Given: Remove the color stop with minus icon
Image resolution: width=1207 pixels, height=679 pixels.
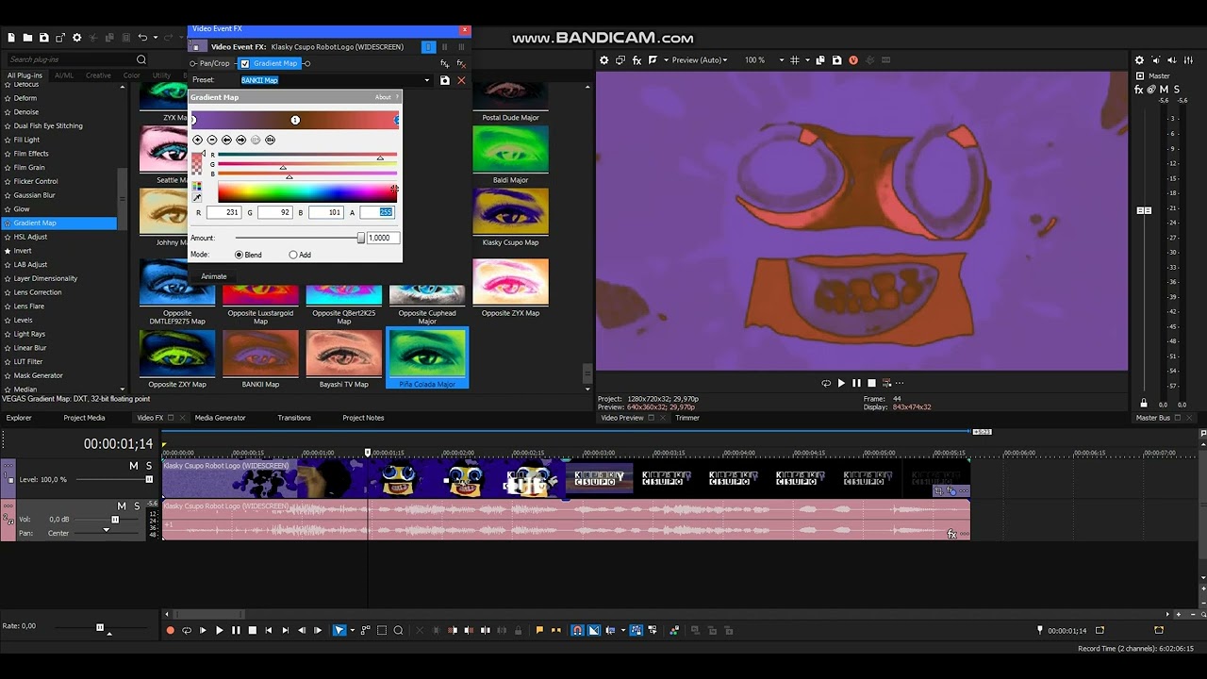Looking at the screenshot, I should (212, 140).
